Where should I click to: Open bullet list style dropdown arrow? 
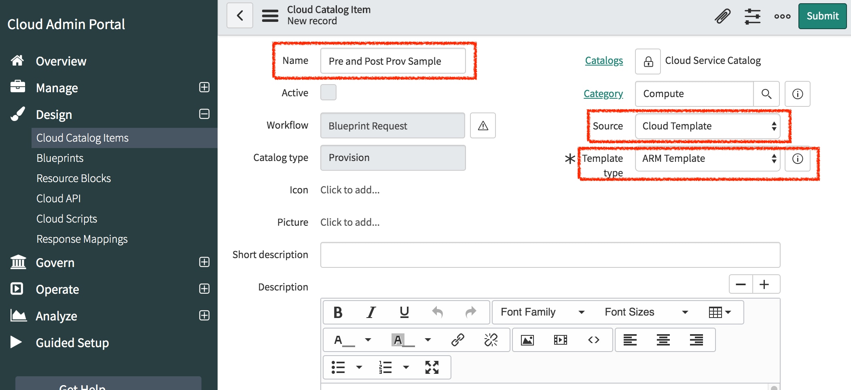pyautogui.click(x=359, y=367)
